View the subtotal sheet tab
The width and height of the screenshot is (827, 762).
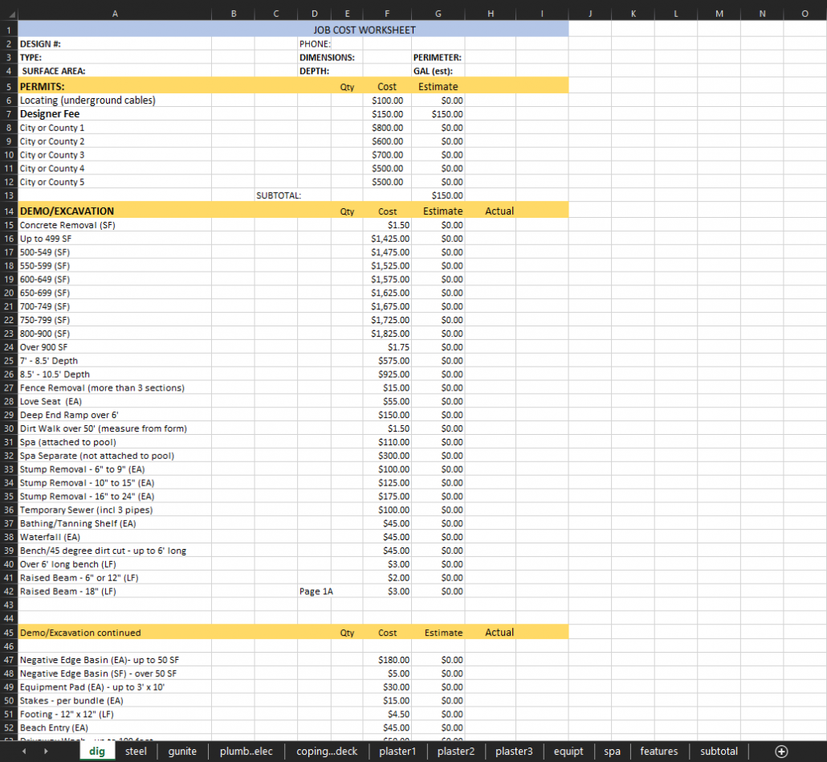click(x=719, y=752)
